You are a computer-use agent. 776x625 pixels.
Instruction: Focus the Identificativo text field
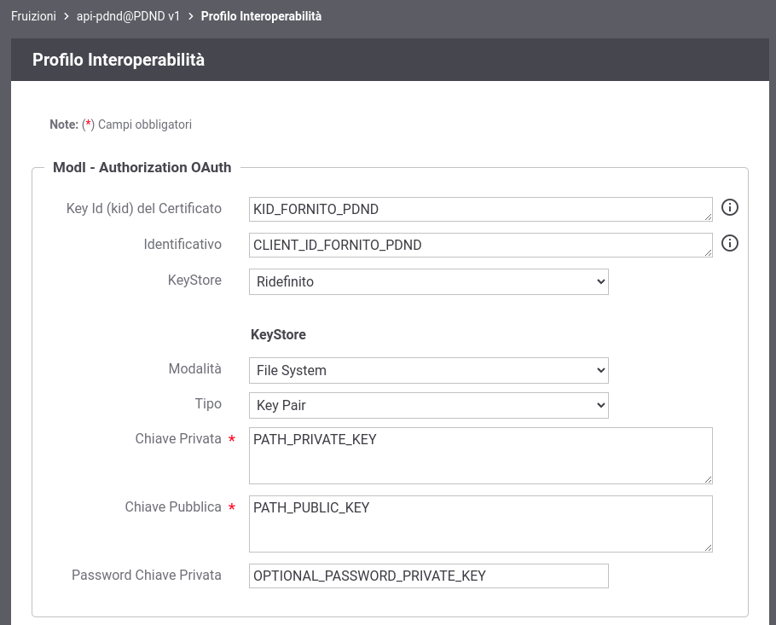481,245
